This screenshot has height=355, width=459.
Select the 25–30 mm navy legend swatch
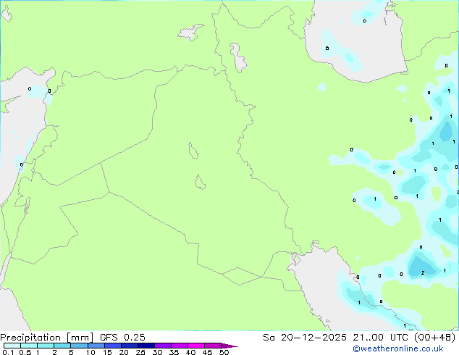146,346
